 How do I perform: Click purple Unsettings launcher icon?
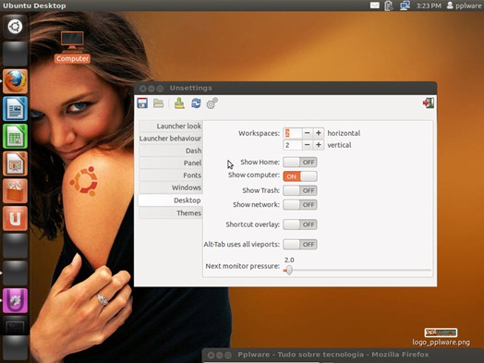pyautogui.click(x=15, y=300)
